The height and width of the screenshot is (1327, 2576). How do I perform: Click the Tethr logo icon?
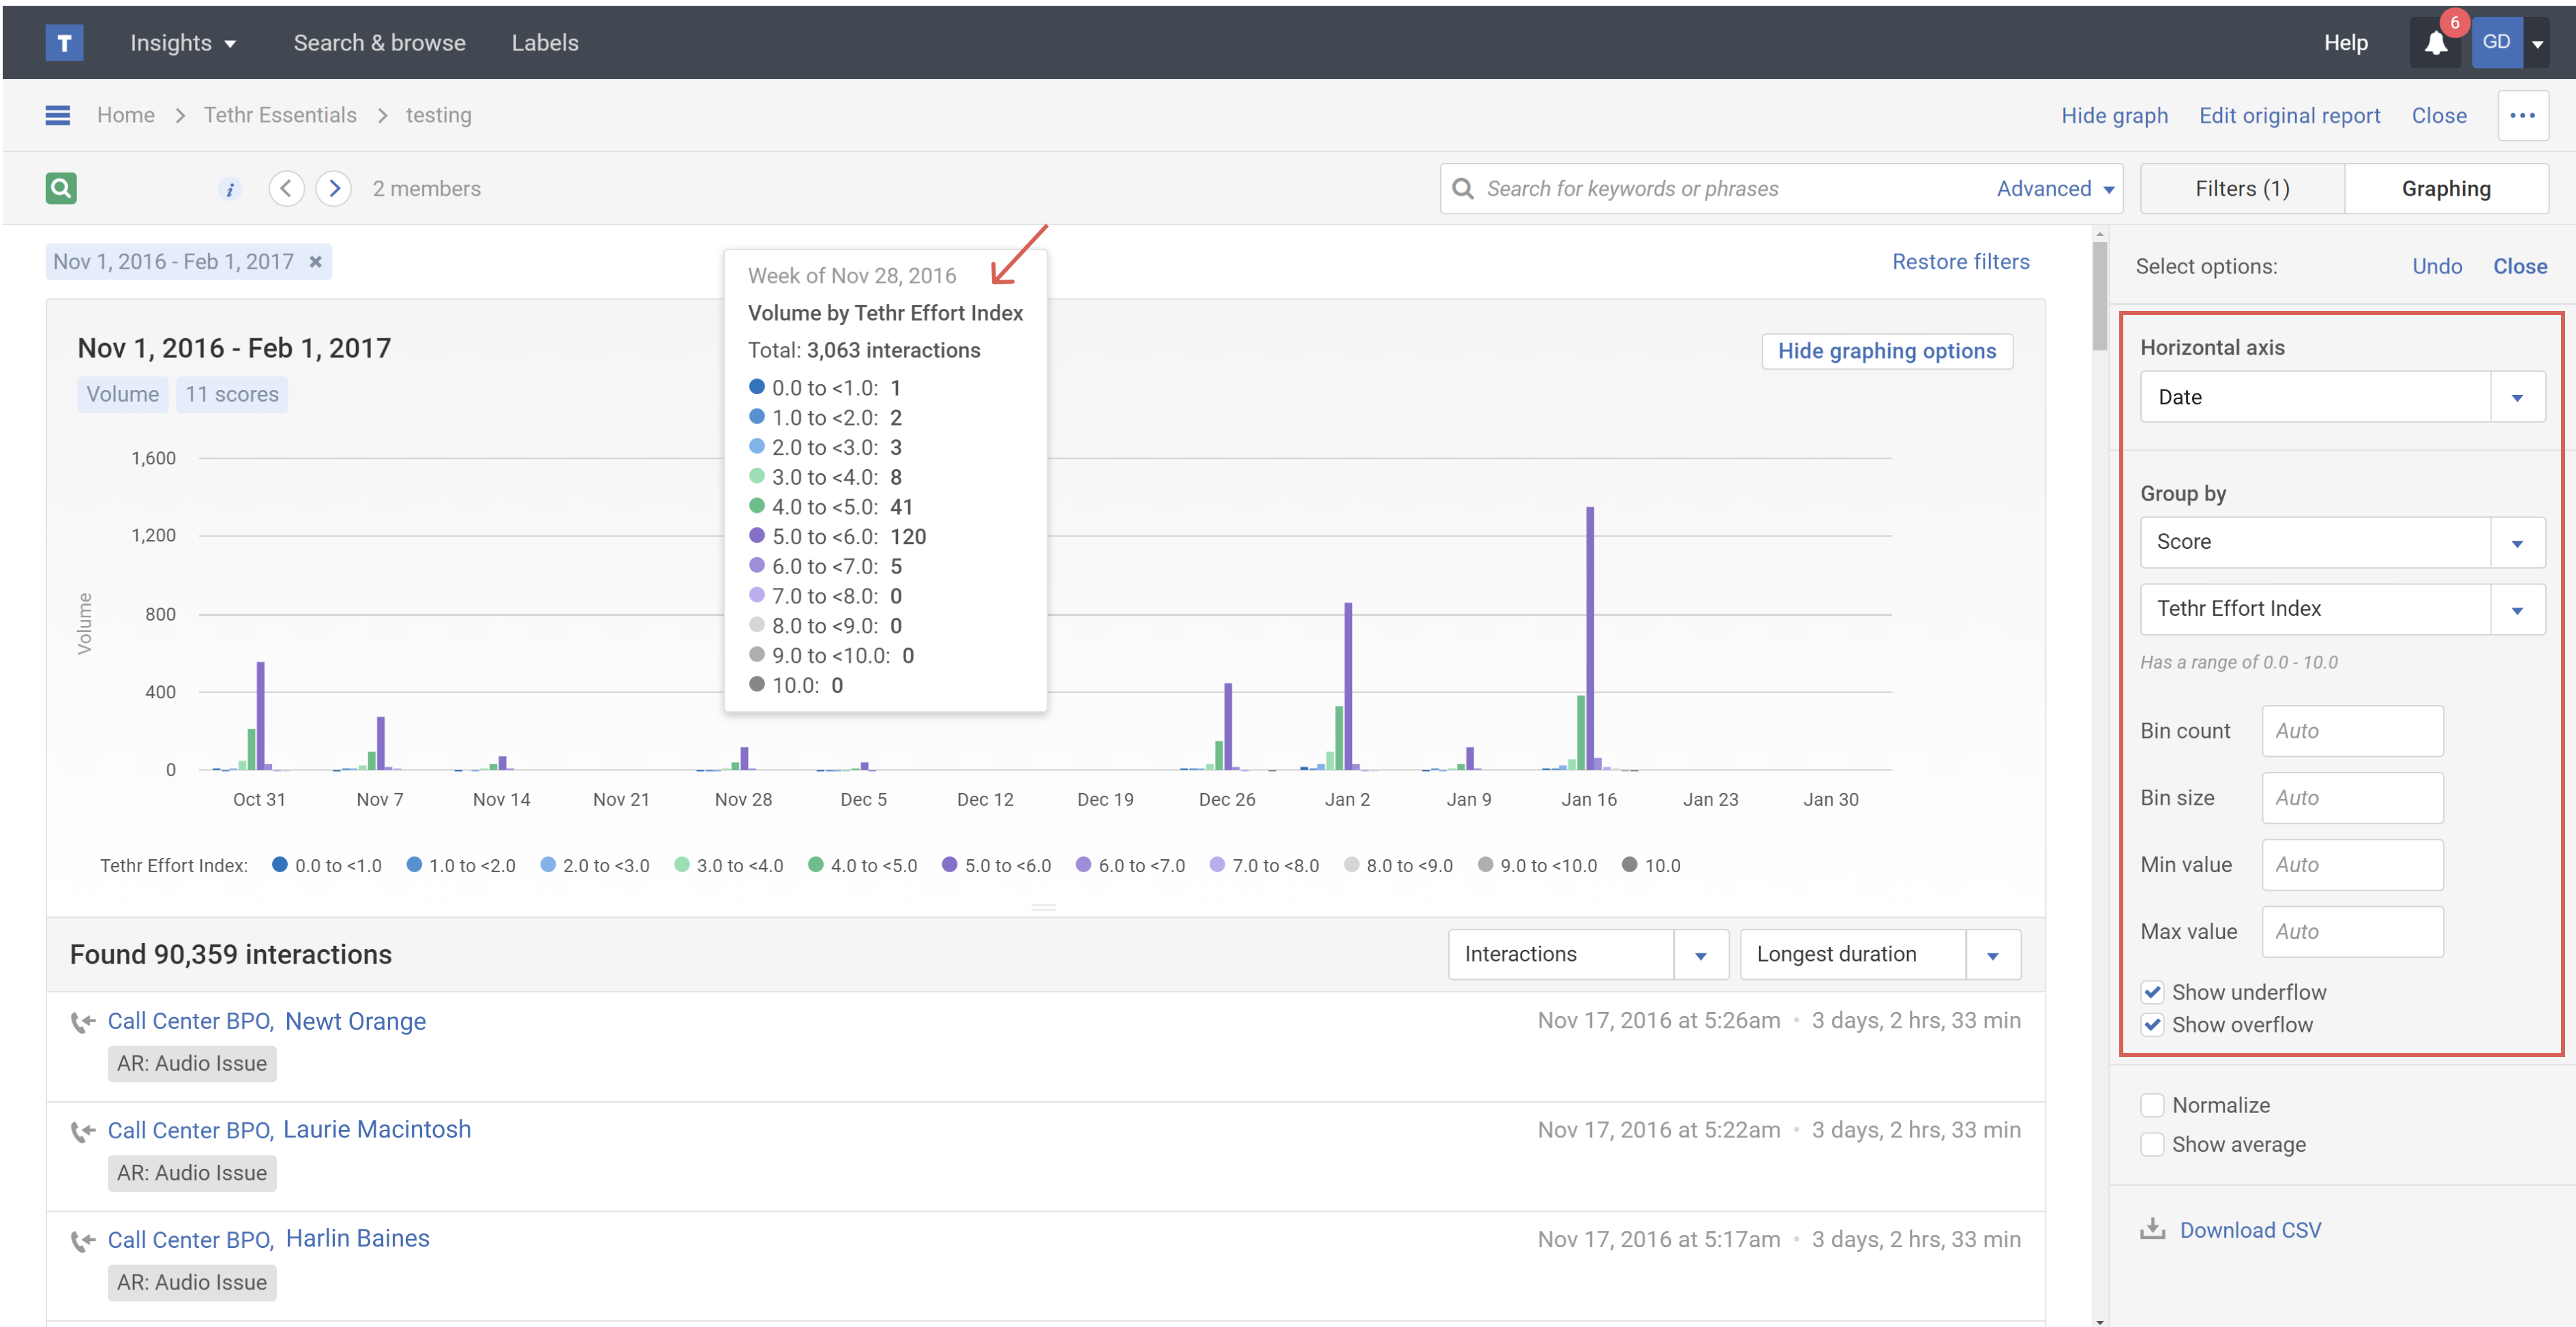(x=64, y=42)
